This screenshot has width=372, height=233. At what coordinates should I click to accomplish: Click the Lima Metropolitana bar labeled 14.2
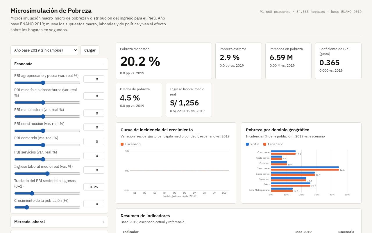(x=282, y=191)
